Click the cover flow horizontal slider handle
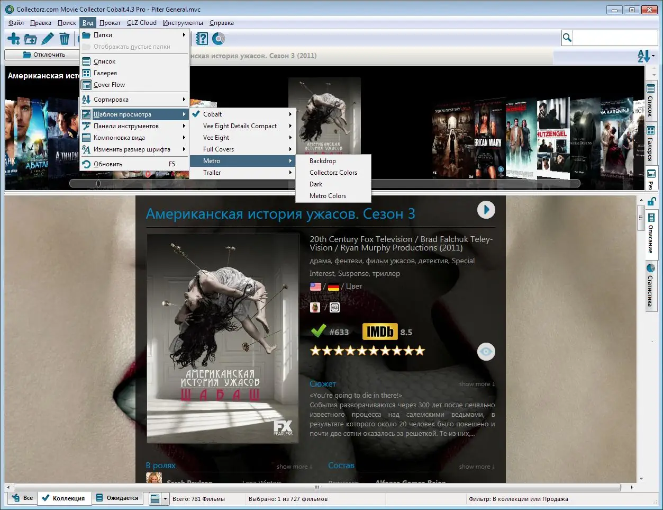Screen dimensions: 663x510 pyautogui.click(x=98, y=183)
